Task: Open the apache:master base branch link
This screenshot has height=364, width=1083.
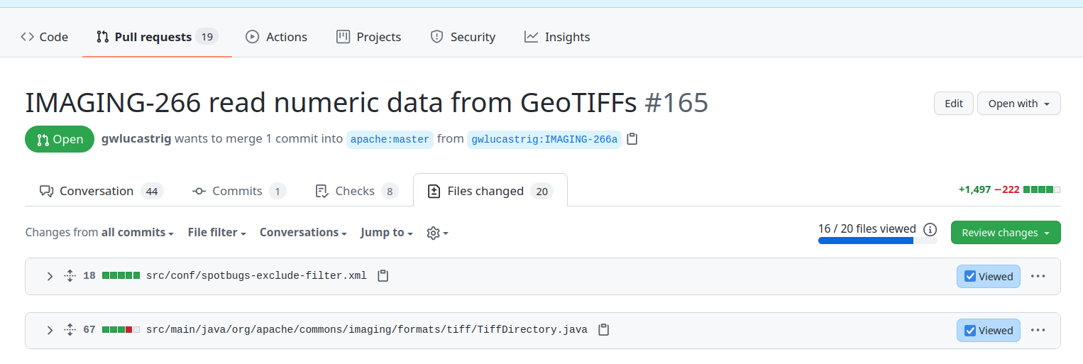Action: pos(390,139)
